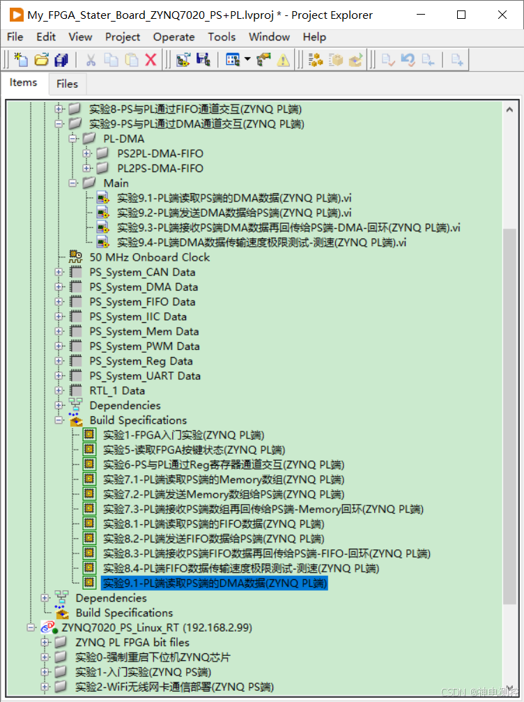Expand ZYNQ PL FPGA bit files folder

(45, 642)
